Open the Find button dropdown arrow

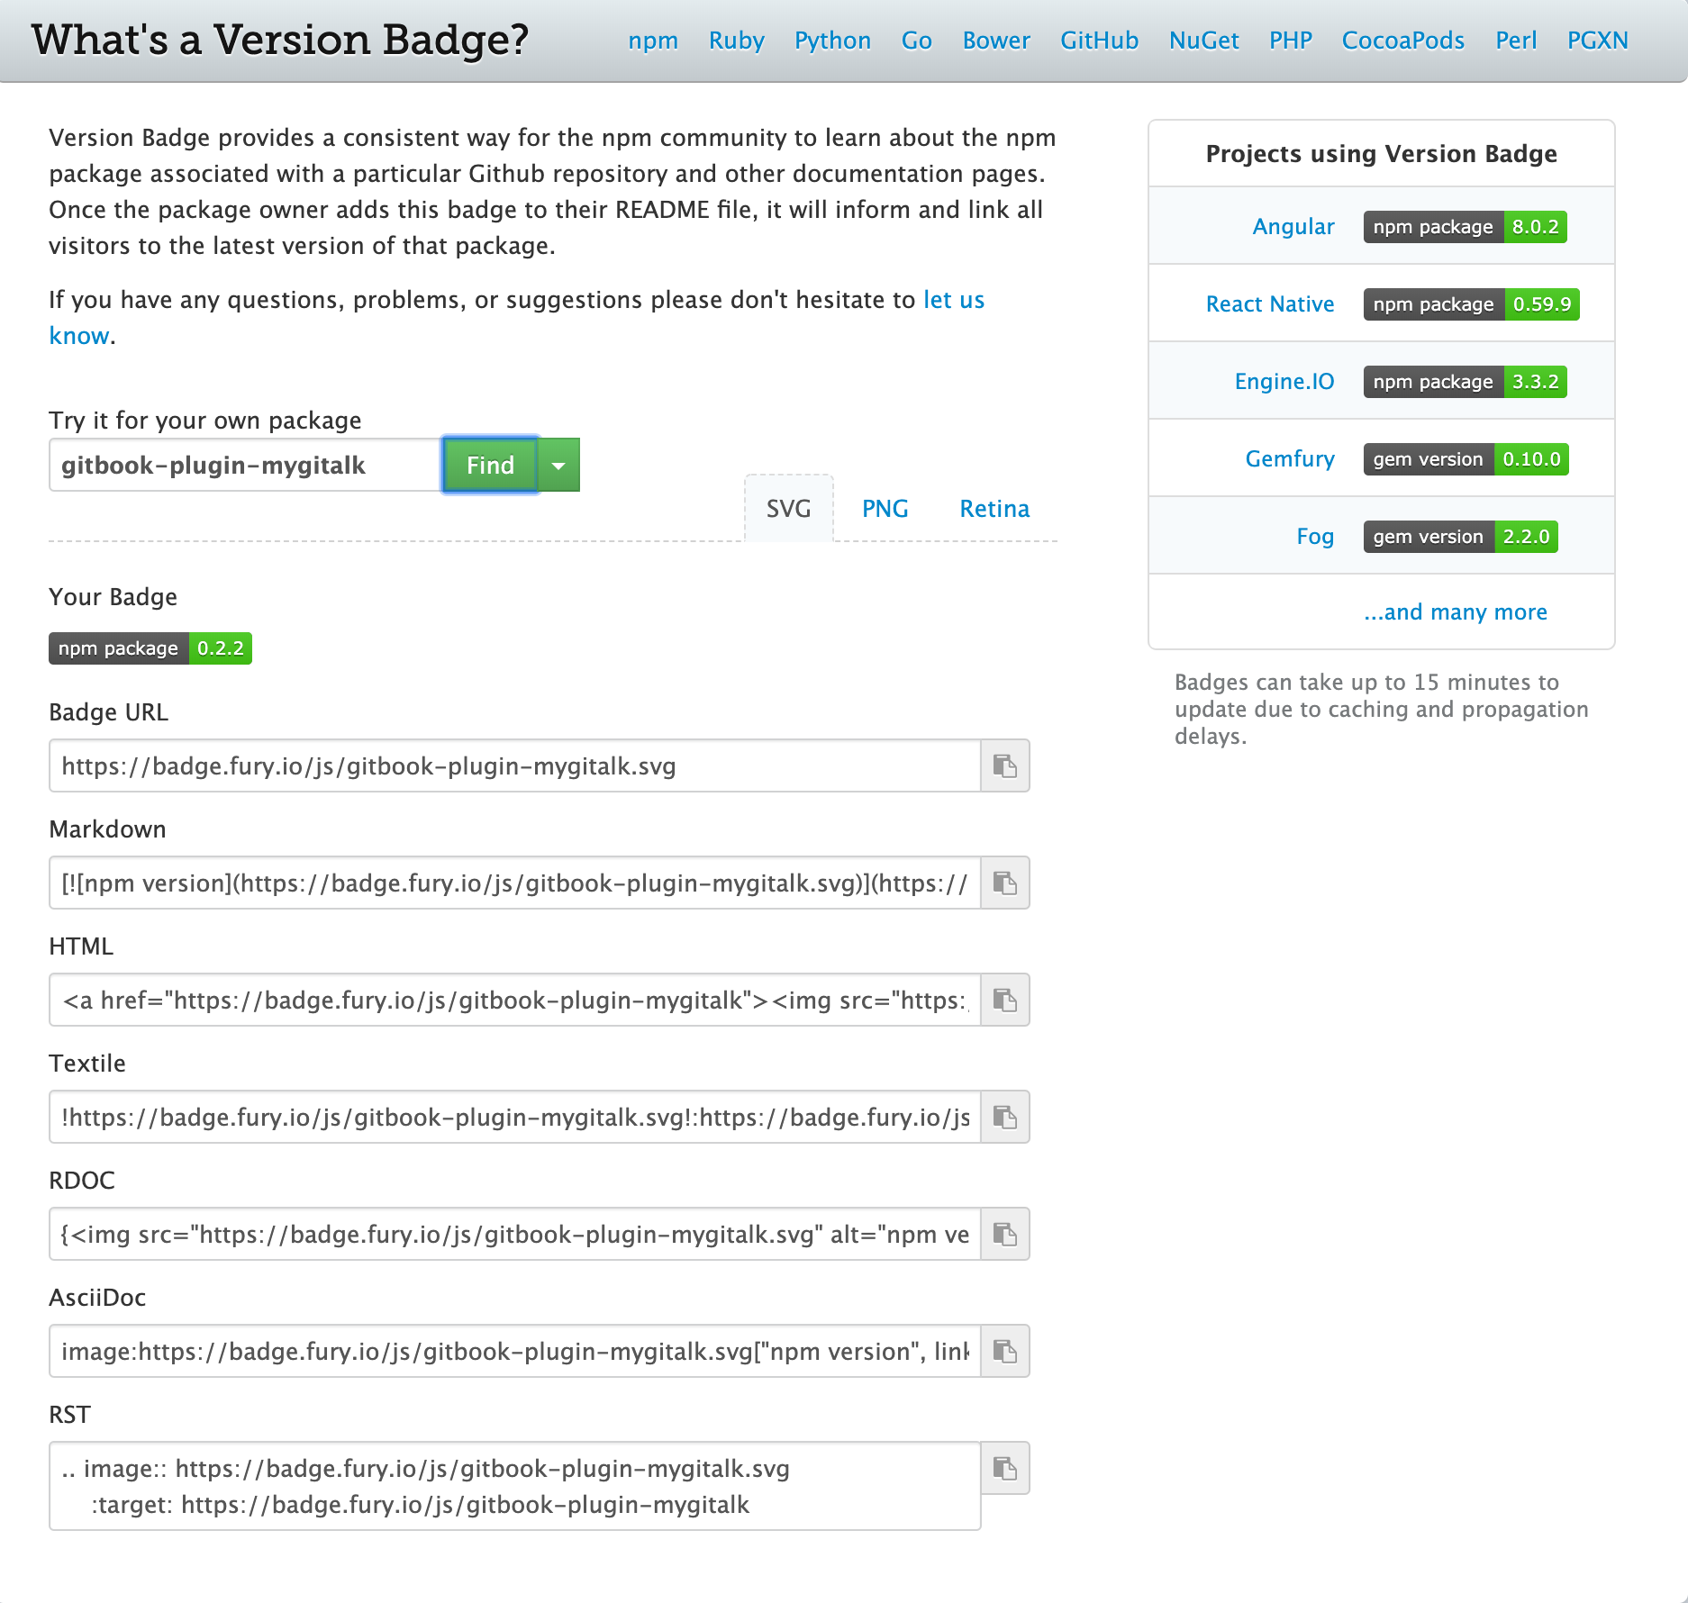tap(558, 465)
